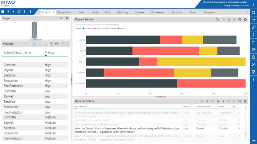Image resolution: width=257 pixels, height=144 pixels.
Task: Click the grid apps icon in sidebar
Action: coord(253,13)
